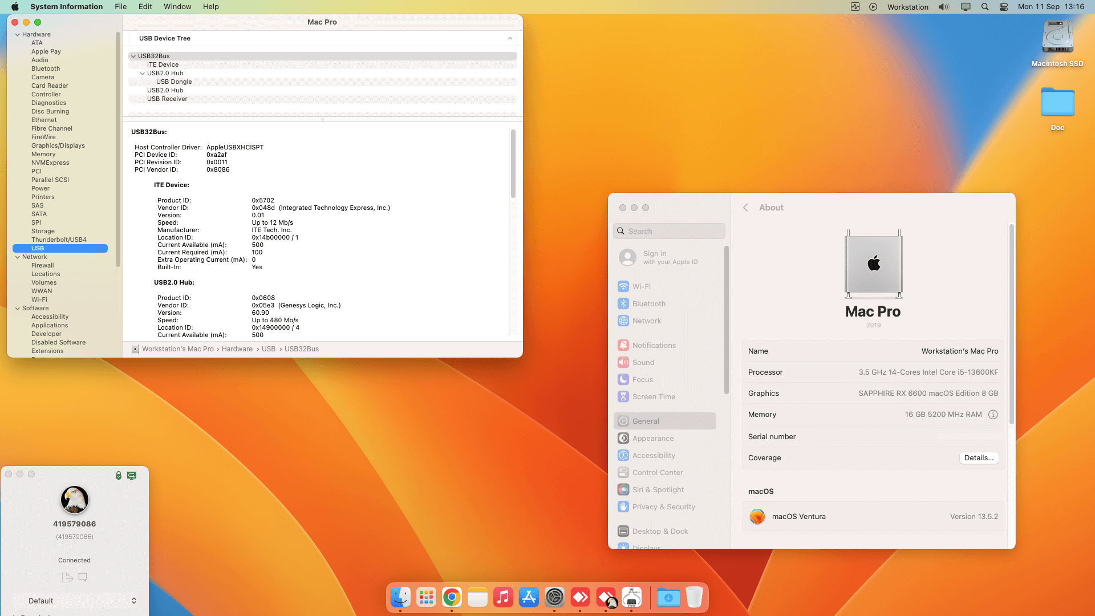Open the Window menu
Image resolution: width=1095 pixels, height=616 pixels.
pos(177,7)
